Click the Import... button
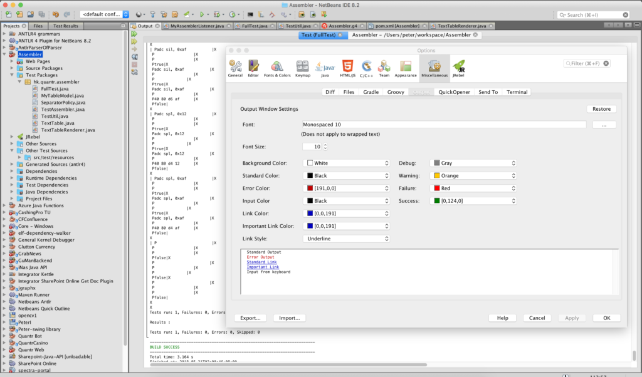The width and height of the screenshot is (642, 377). click(x=290, y=318)
